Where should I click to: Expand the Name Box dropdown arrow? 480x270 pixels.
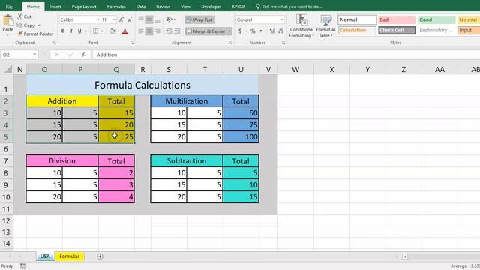34,55
